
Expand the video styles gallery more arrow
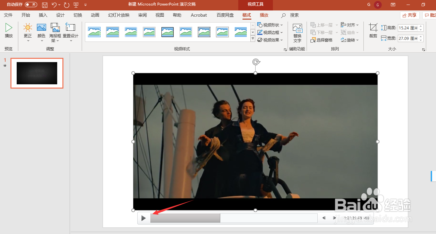tap(253, 39)
